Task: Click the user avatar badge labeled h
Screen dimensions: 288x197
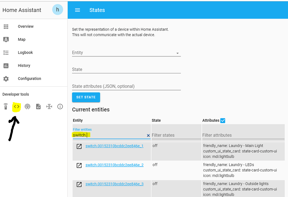Action: pyautogui.click(x=58, y=9)
